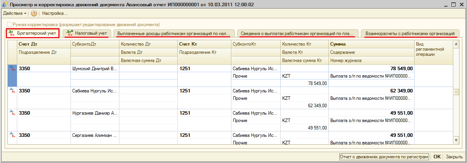Click the Закрыть button
Viewport: 467px width, 163px height.
(454, 157)
